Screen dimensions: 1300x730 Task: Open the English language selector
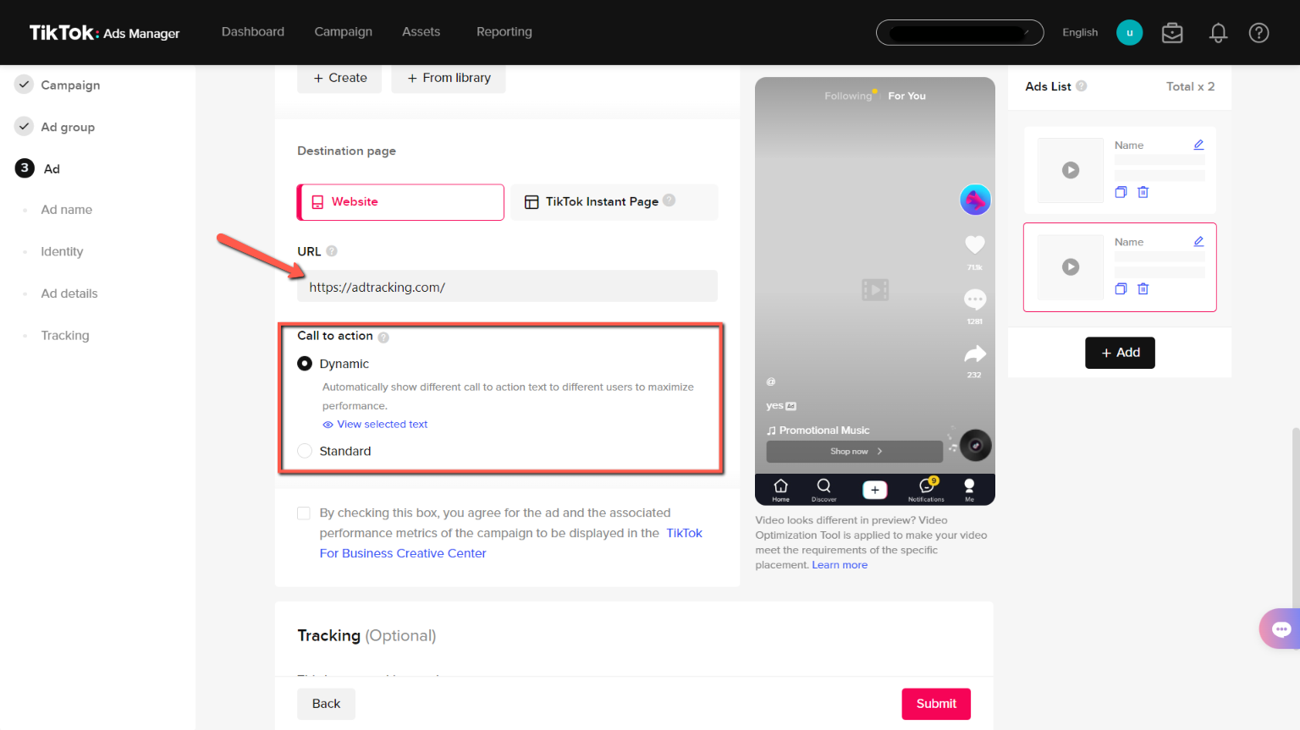click(x=1080, y=32)
